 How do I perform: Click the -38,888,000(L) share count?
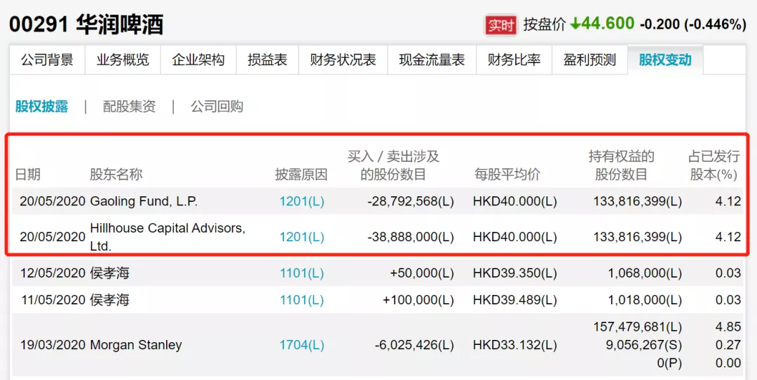point(410,237)
